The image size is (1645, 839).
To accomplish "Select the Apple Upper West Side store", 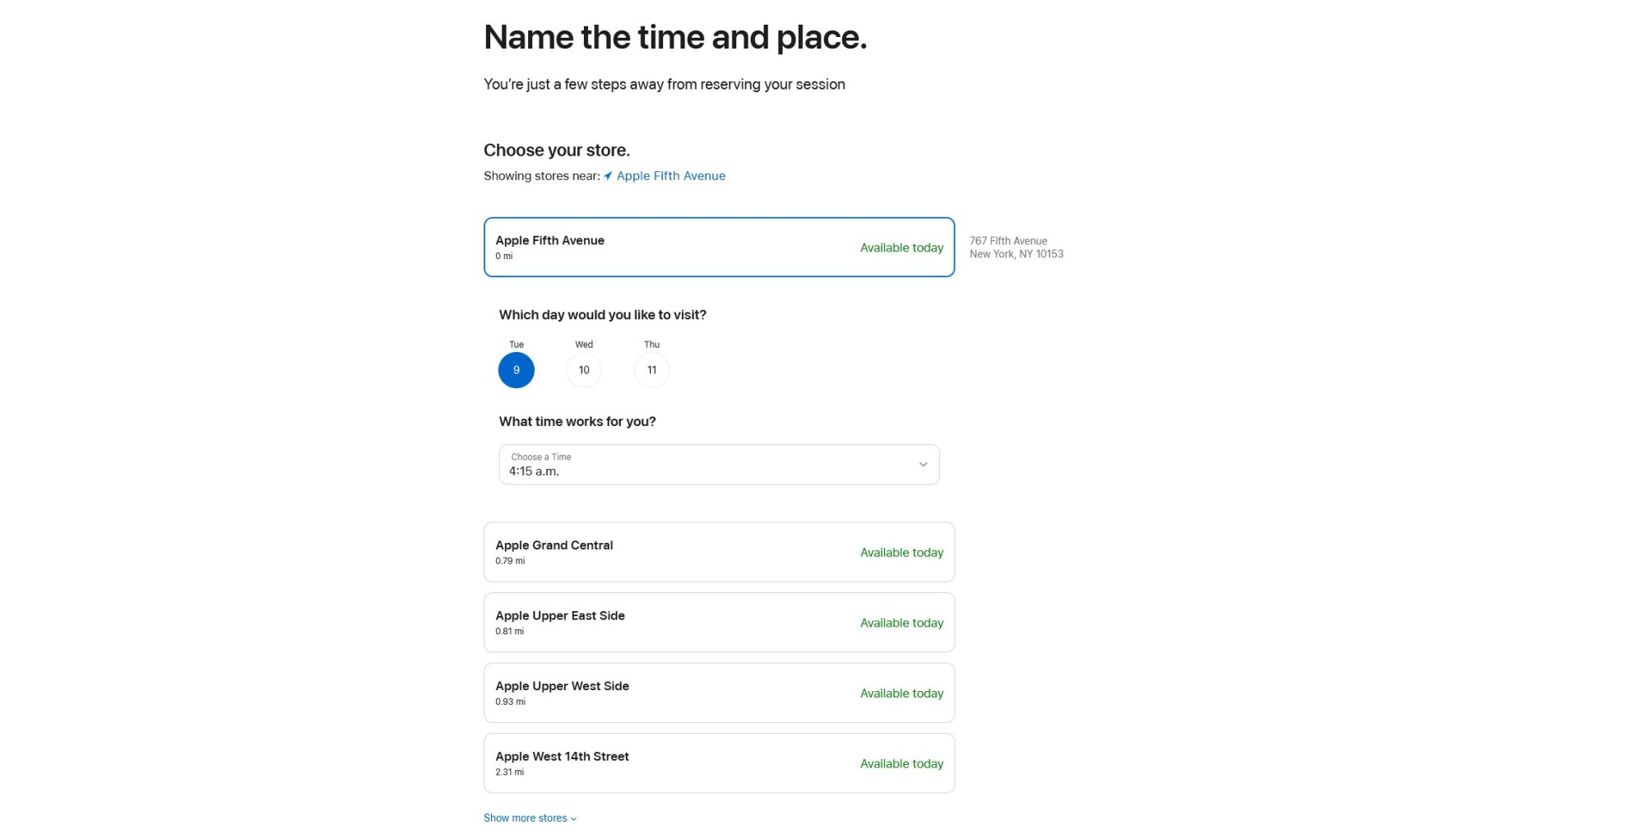I will pyautogui.click(x=718, y=693).
